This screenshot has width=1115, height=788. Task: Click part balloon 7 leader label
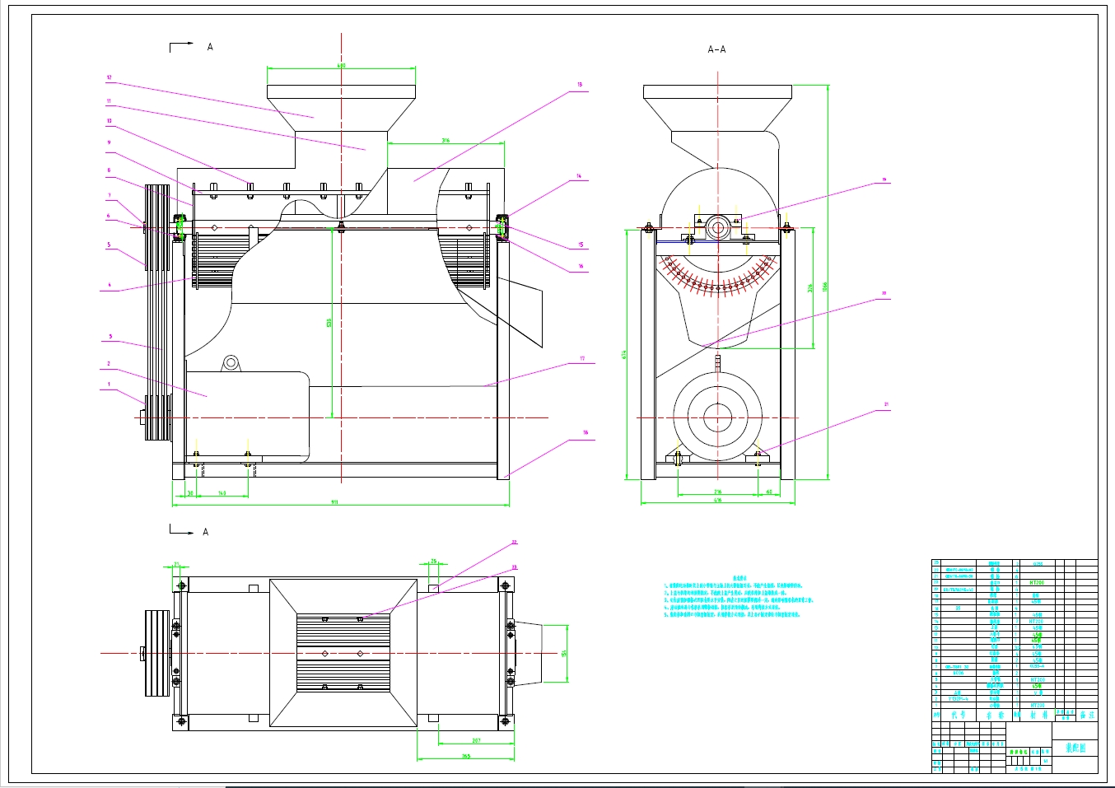(x=108, y=195)
